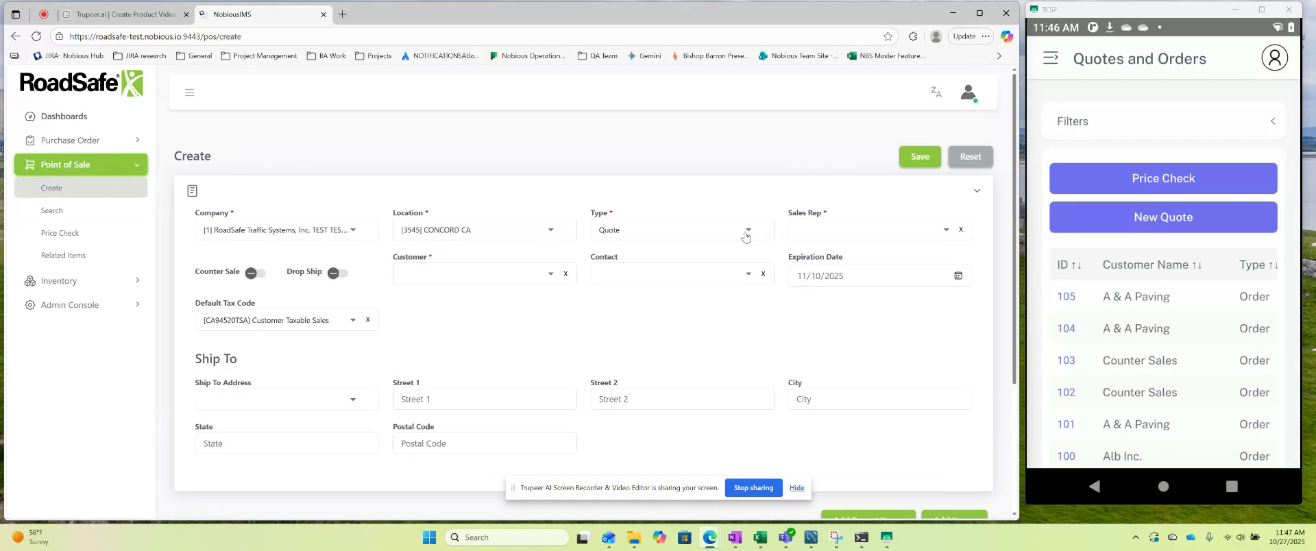Select Related Items in the sidebar
This screenshot has height=551, width=1316.
click(x=63, y=255)
